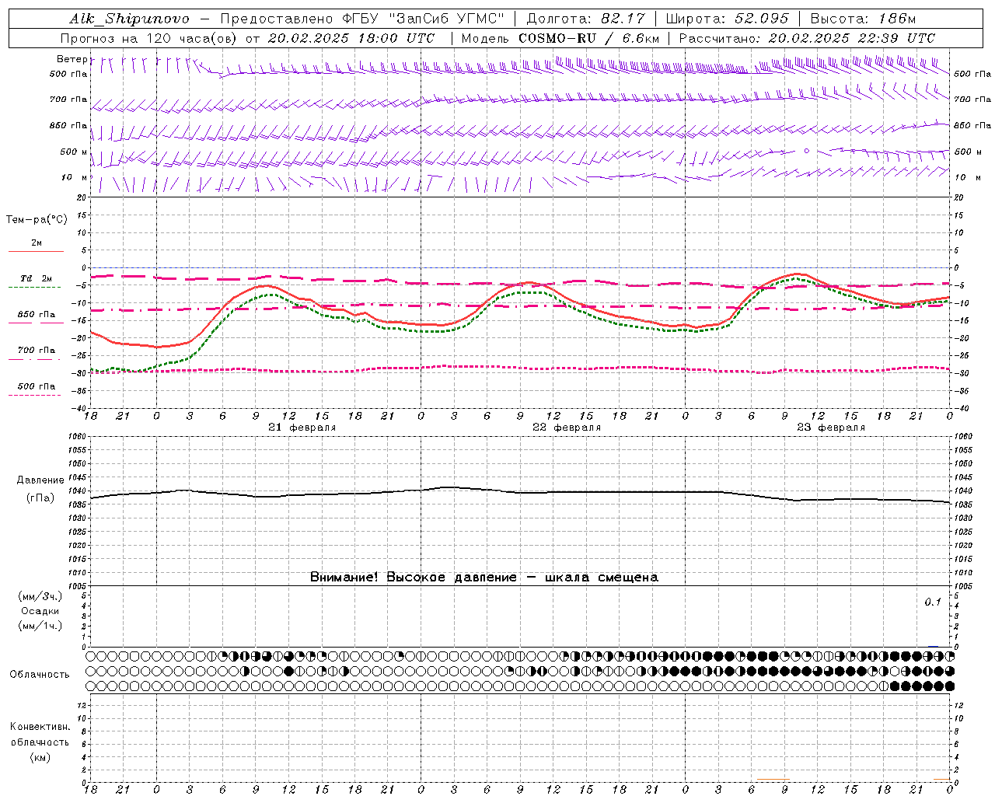Click the 500 гПа temperature legend entry
995x796 pixels.
(x=36, y=386)
